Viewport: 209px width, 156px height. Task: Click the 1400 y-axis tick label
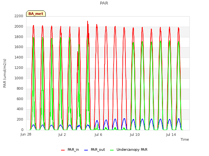click(x=19, y=57)
